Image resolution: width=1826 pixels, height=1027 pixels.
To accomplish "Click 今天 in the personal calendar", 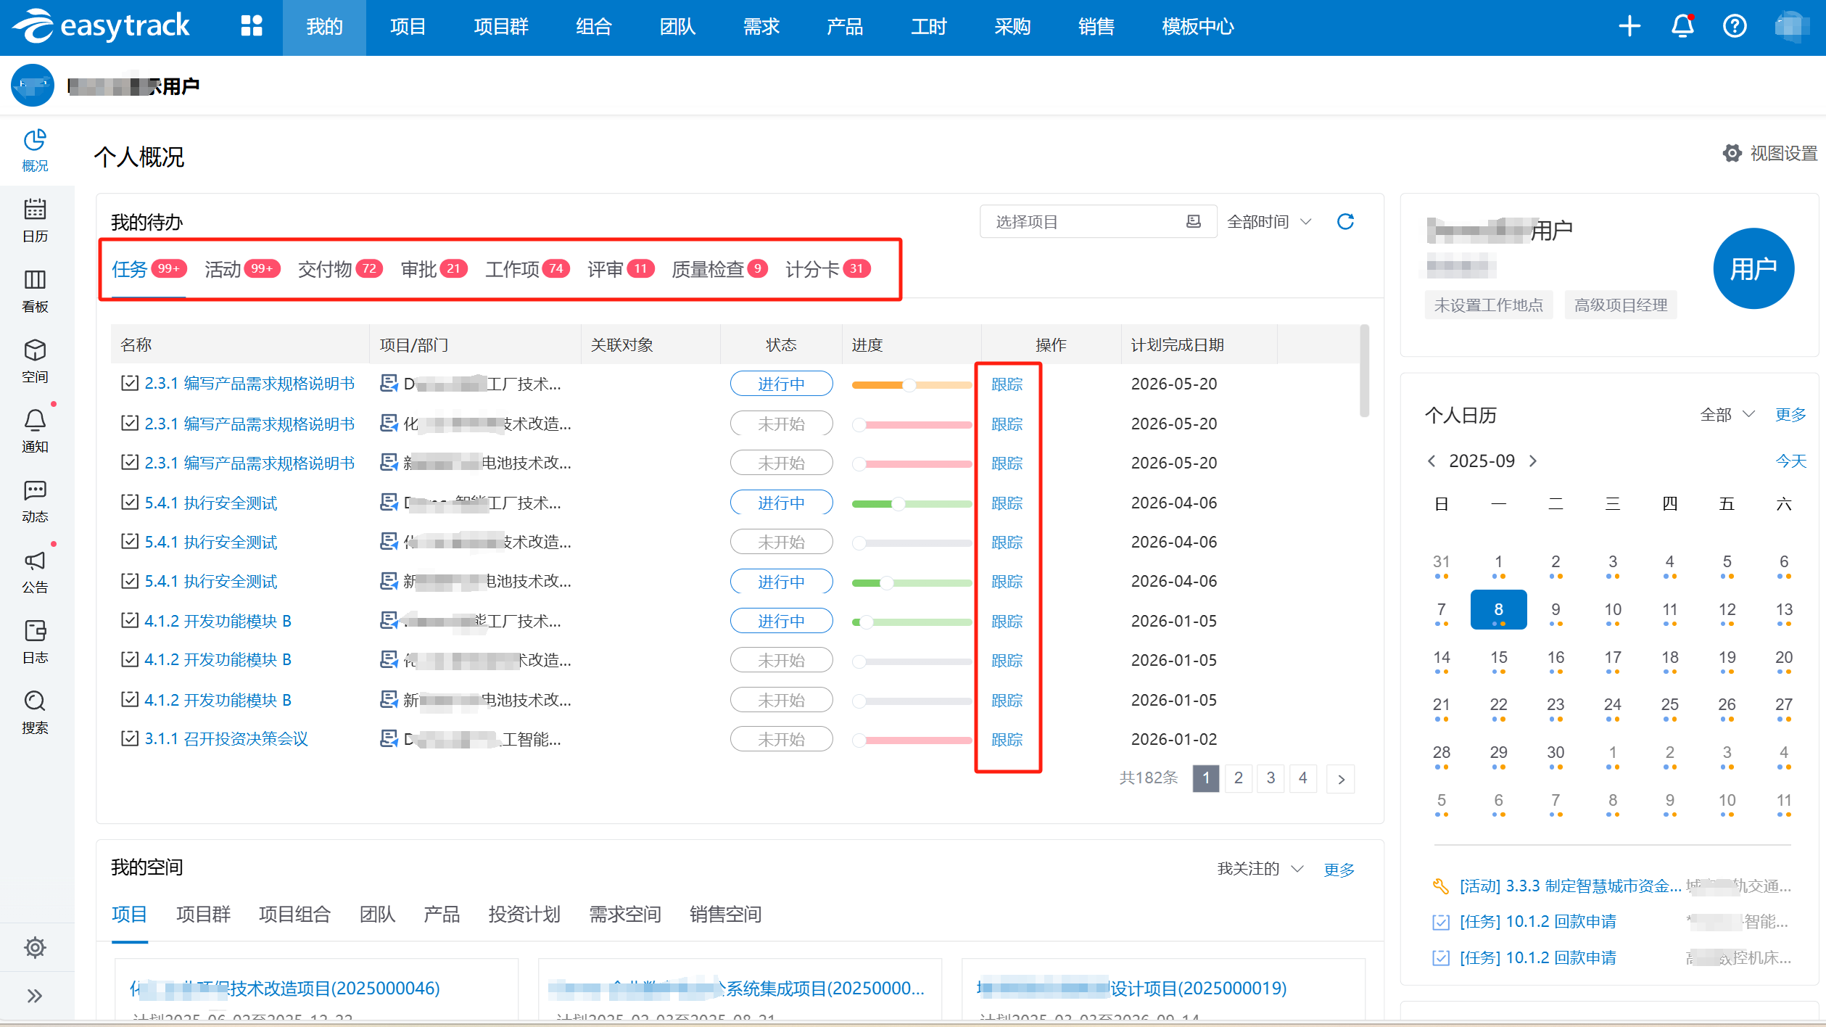I will click(x=1790, y=461).
